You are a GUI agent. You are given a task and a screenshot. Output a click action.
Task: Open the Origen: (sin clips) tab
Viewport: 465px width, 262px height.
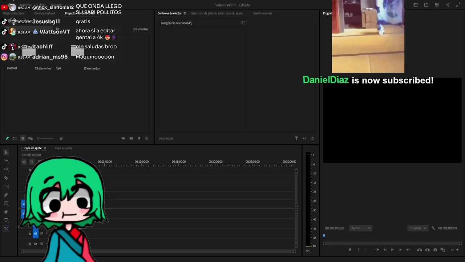pyautogui.click(x=13, y=13)
